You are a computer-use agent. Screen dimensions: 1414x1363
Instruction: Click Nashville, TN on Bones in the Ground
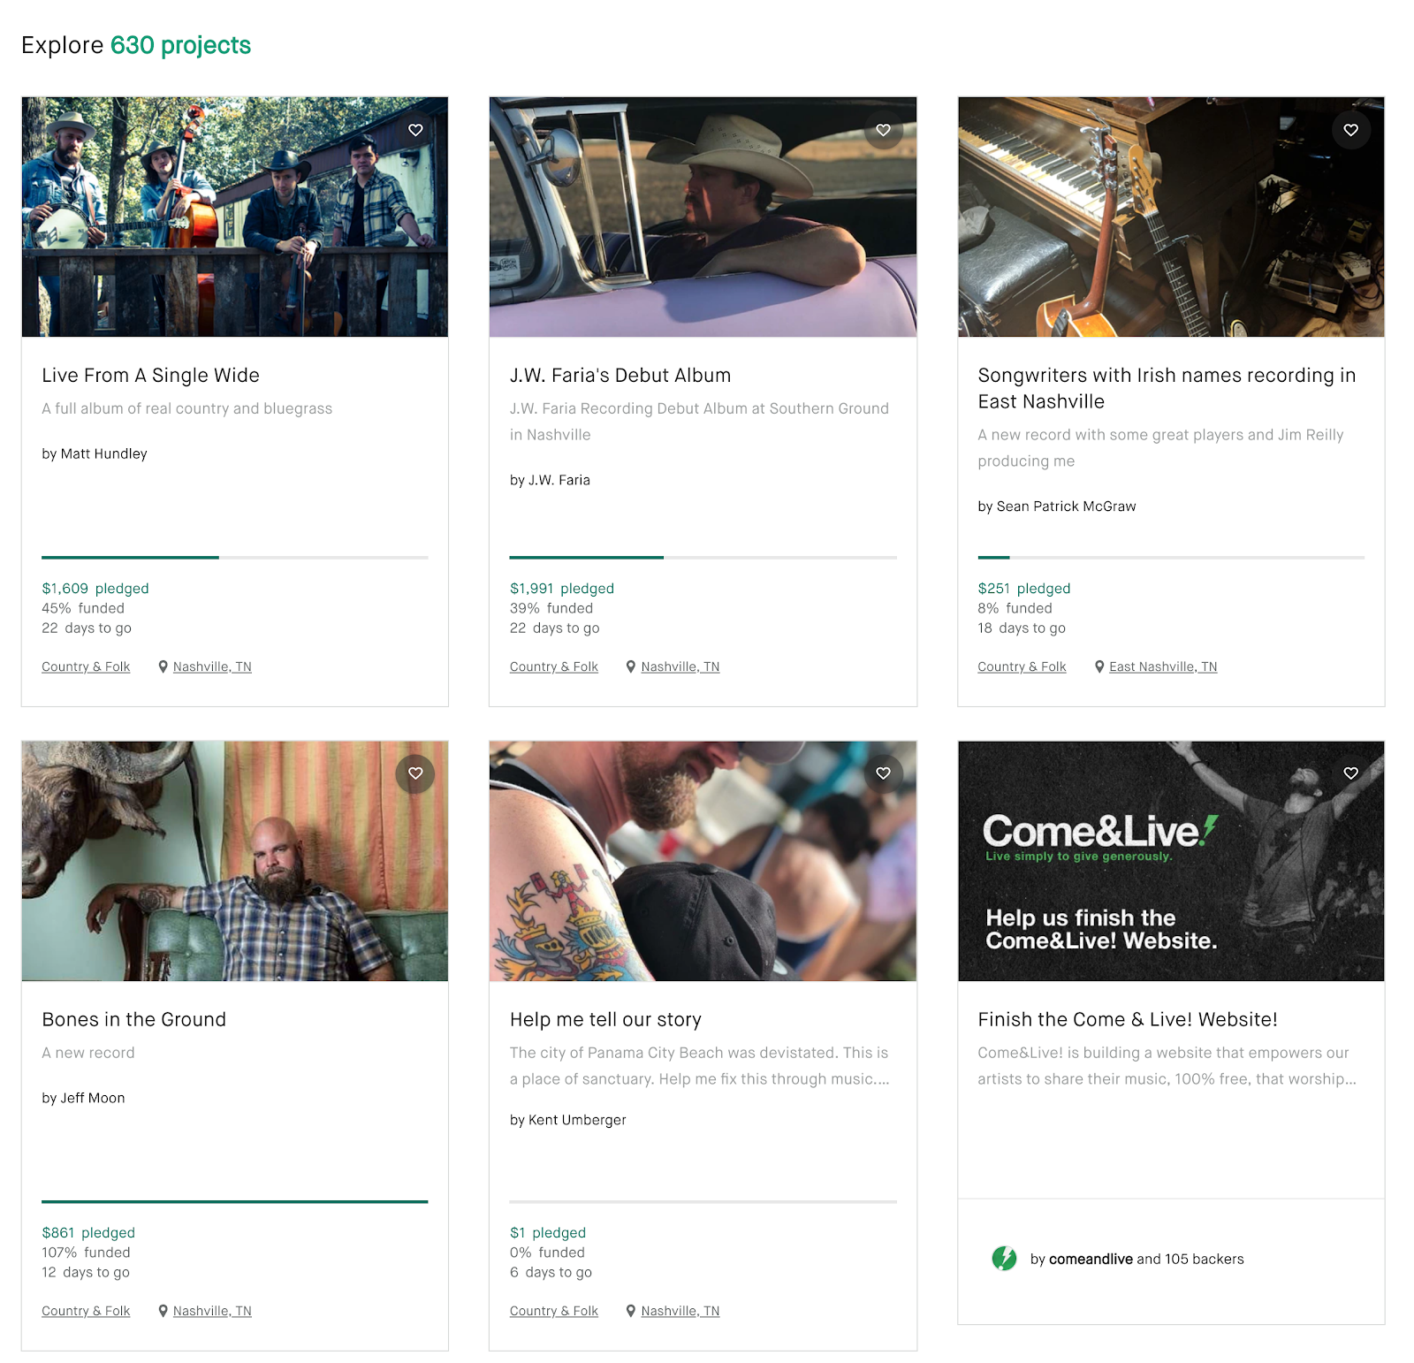click(212, 1311)
